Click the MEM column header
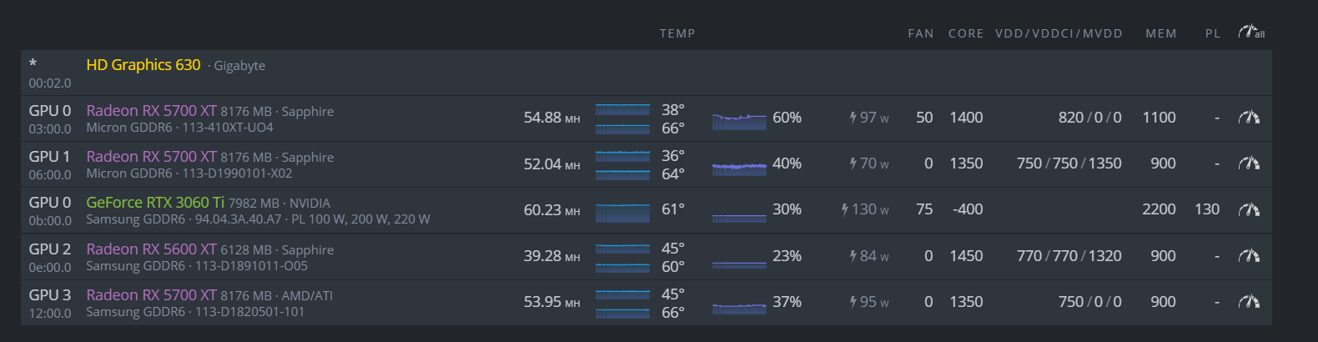 1161,33
